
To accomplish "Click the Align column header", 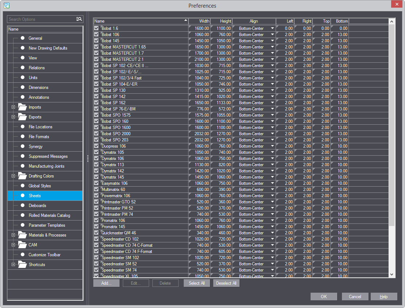I will [254, 21].
